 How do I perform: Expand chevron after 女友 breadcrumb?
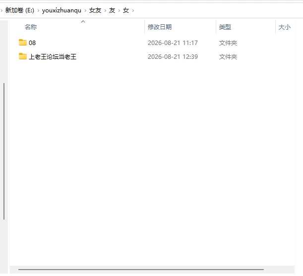pos(105,10)
